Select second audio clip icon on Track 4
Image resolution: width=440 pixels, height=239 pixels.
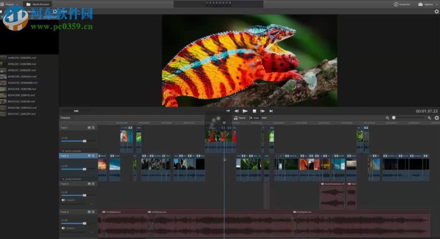(149, 212)
